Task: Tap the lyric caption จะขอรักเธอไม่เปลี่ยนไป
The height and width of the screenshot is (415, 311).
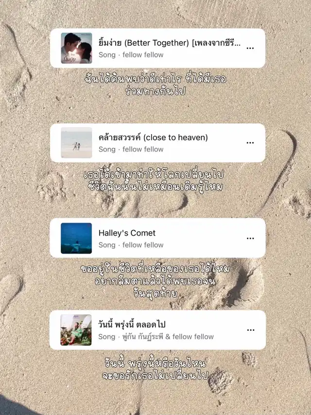Action: pos(155,376)
